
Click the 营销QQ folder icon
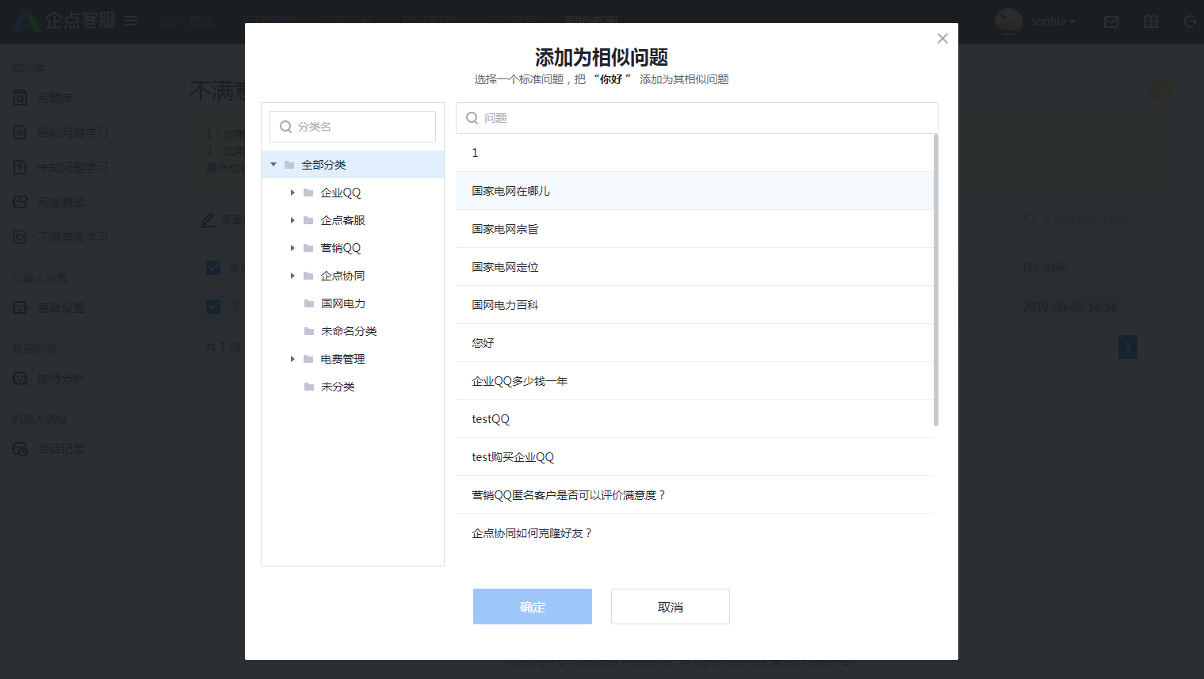(x=308, y=248)
